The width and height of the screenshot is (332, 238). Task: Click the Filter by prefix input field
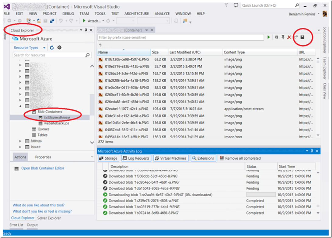pos(180,37)
